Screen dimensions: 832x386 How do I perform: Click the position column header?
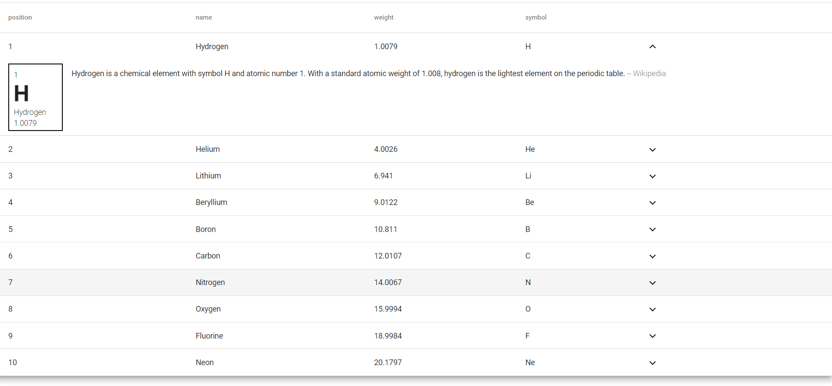coord(20,17)
